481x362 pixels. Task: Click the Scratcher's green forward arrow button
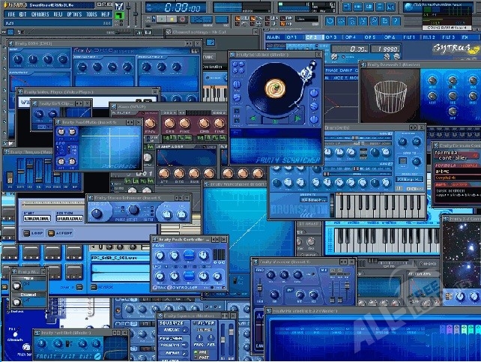tap(297, 118)
